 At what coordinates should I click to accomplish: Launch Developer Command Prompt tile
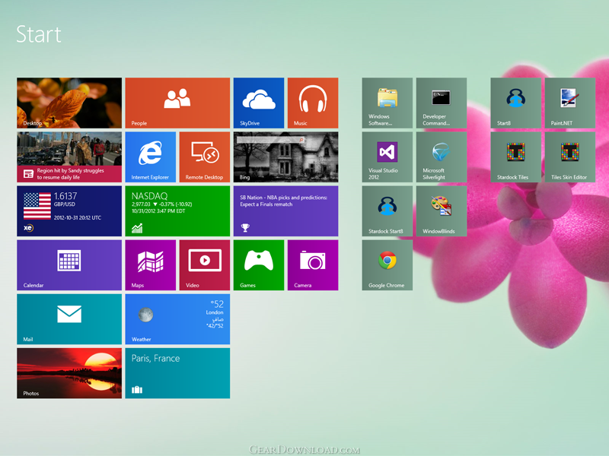coord(442,103)
